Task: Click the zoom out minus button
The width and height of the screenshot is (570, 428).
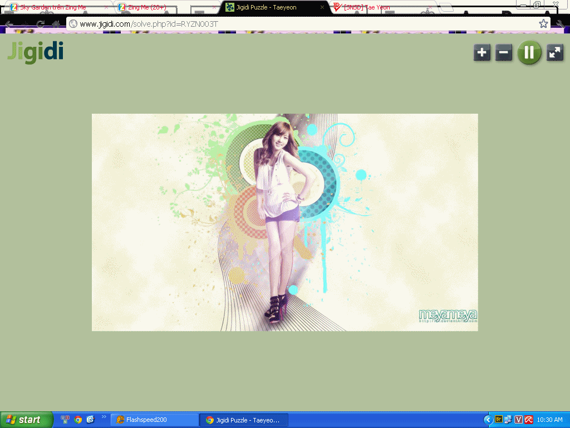Action: [503, 53]
